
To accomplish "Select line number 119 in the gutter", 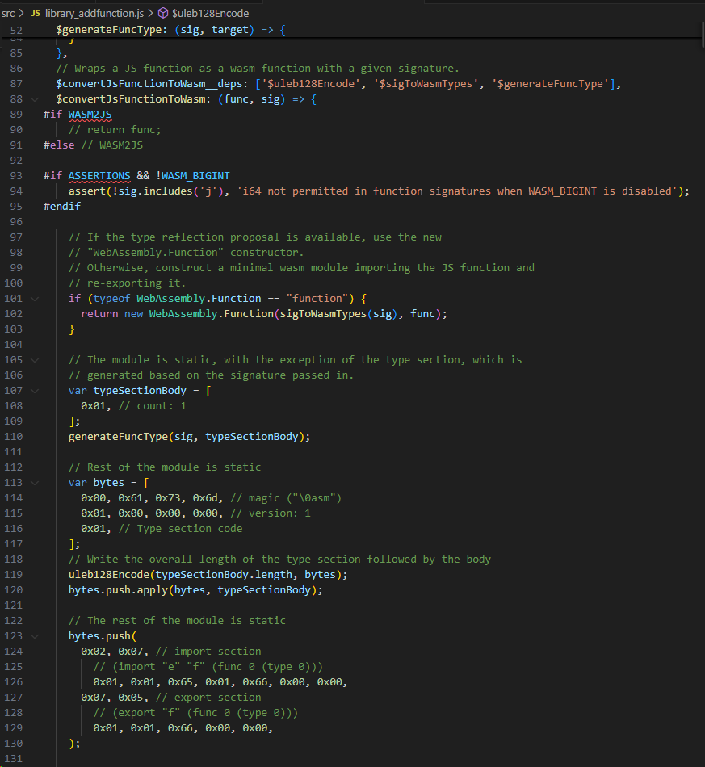I will [x=13, y=575].
